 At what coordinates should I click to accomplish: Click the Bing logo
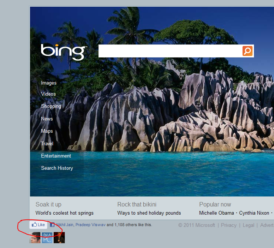pyautogui.click(x=64, y=52)
